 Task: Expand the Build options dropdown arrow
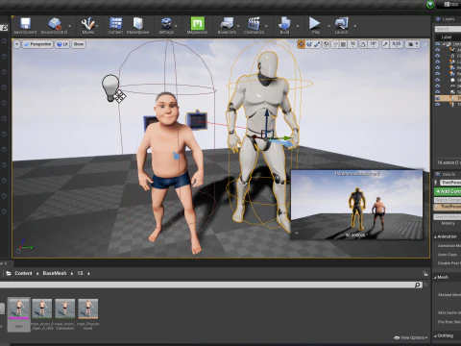click(298, 26)
